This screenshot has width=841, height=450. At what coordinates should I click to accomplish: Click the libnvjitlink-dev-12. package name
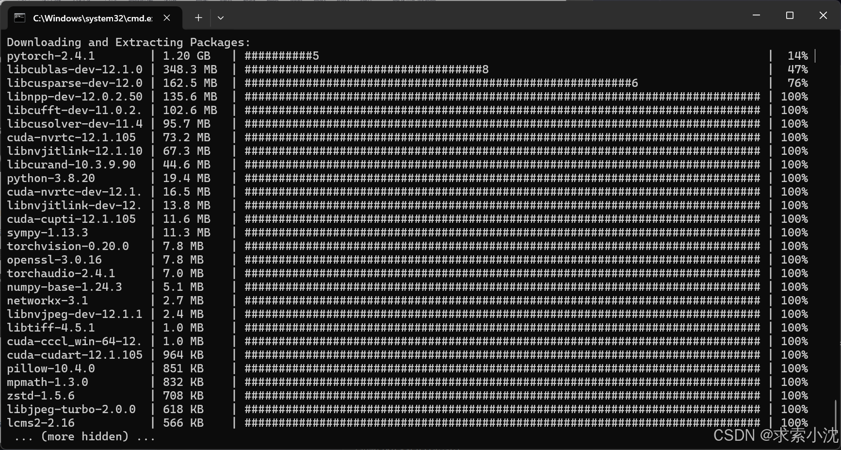(75, 205)
